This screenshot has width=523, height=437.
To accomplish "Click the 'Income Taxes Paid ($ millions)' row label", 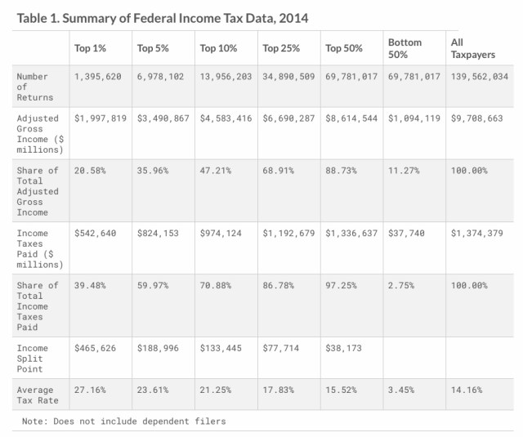I will tap(38, 248).
